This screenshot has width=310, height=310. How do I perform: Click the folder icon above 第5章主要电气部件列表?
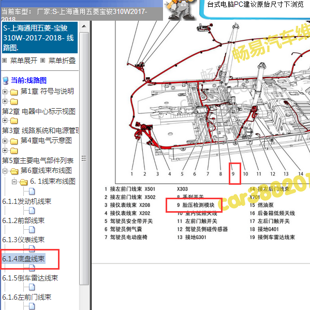[x=14, y=151]
